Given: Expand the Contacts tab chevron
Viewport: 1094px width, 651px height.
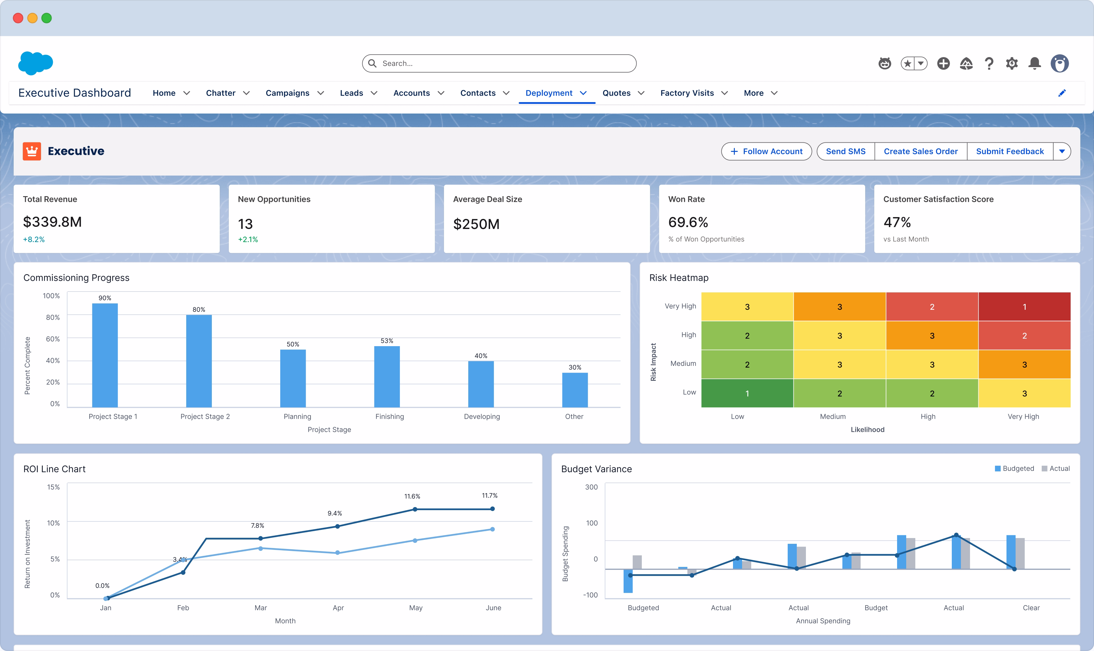Looking at the screenshot, I should [x=506, y=93].
